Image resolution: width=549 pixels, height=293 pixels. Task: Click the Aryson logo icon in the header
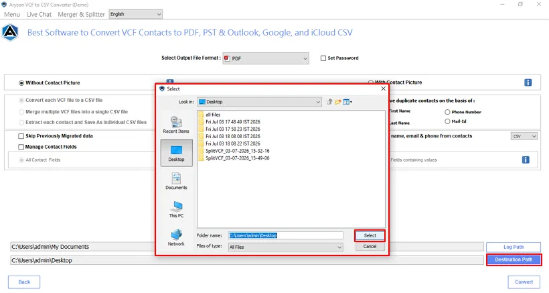click(x=10, y=33)
